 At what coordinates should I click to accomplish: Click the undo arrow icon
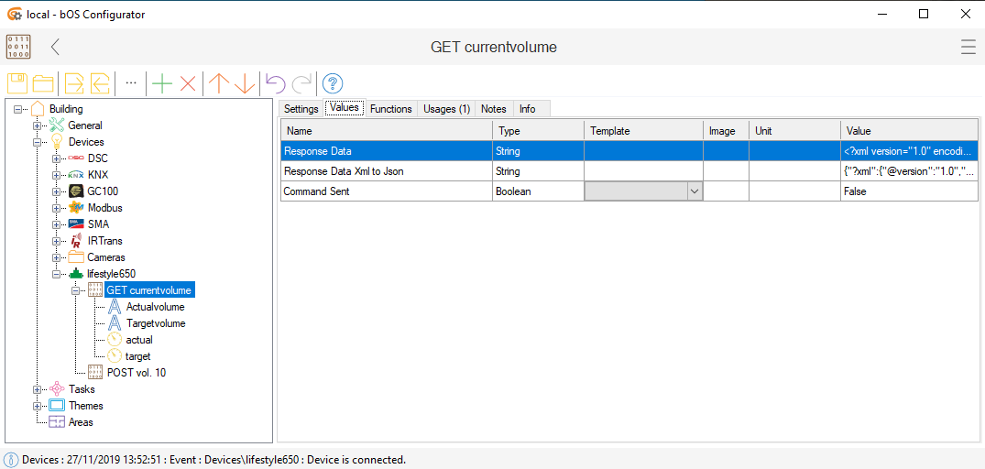pyautogui.click(x=275, y=83)
